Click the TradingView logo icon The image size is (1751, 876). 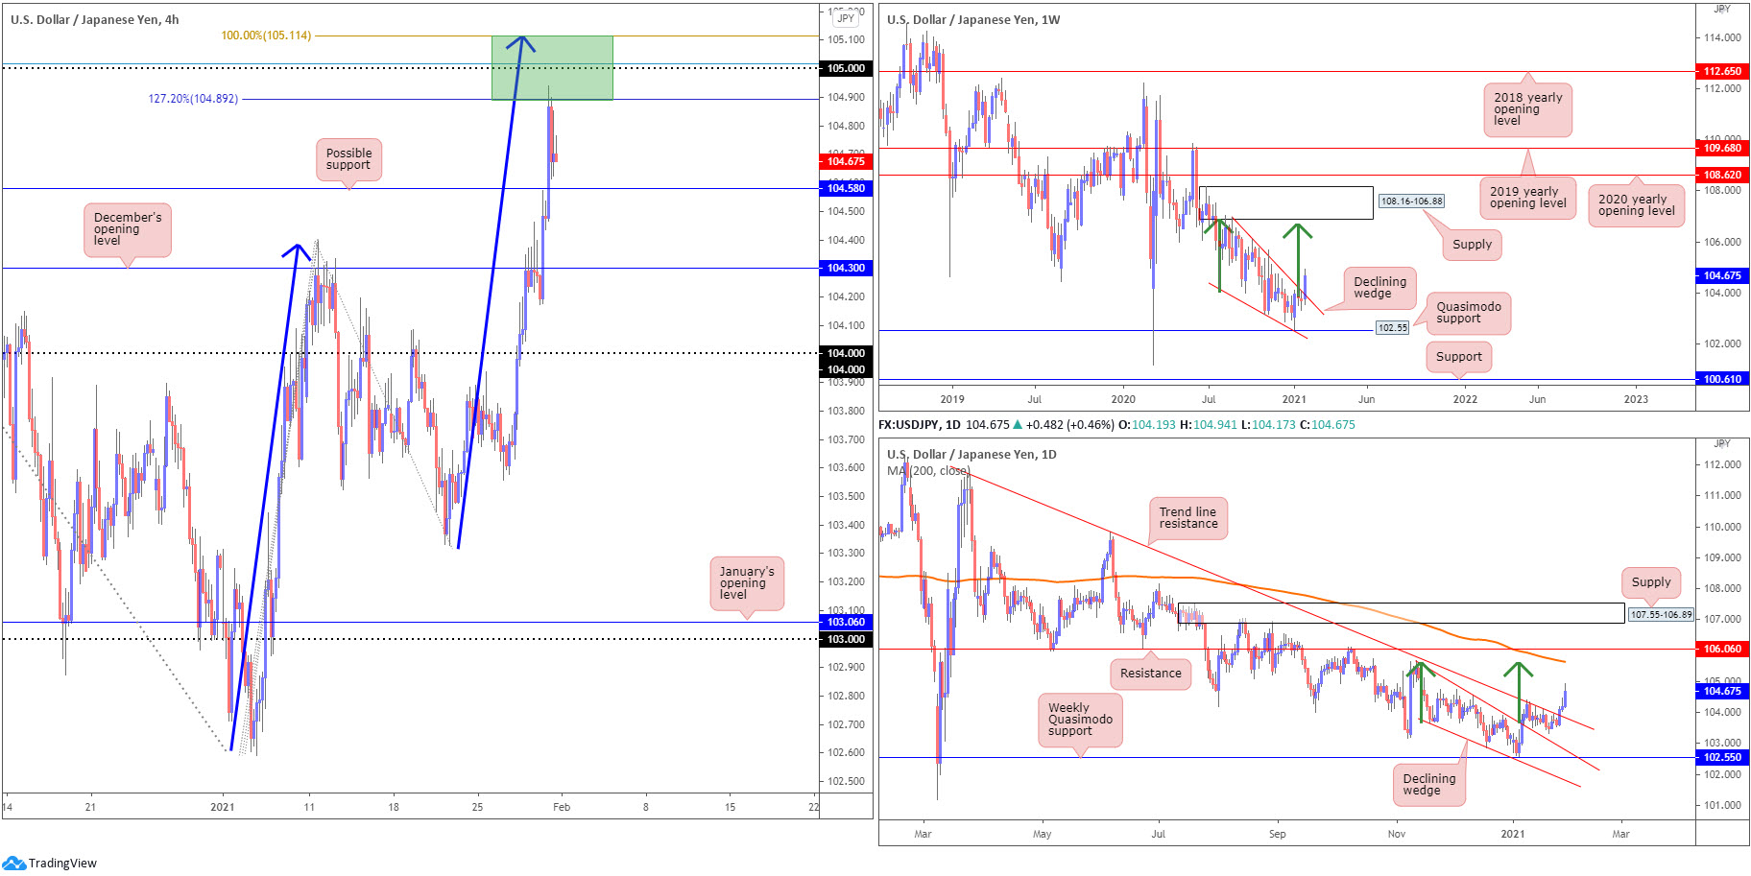coord(13,863)
